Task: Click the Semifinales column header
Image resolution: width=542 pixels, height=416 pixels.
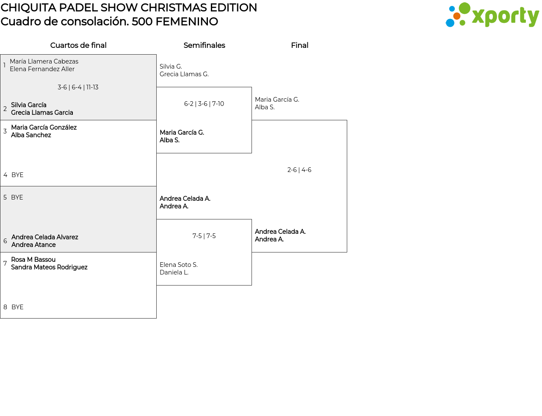Action: pos(204,45)
